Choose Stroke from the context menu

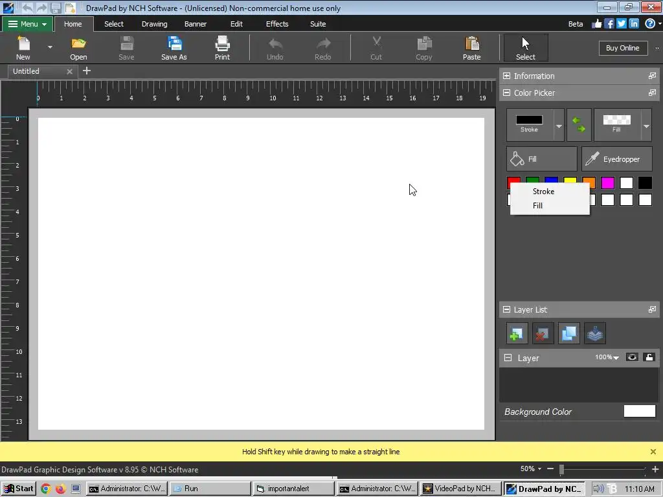pos(550,192)
